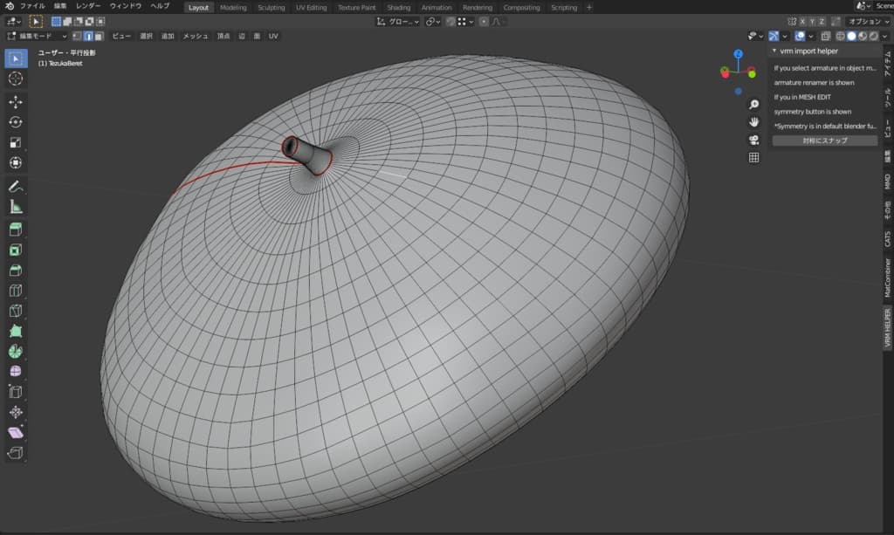Pick the Measure tool
Viewport: 894px width, 535px height.
[x=15, y=207]
